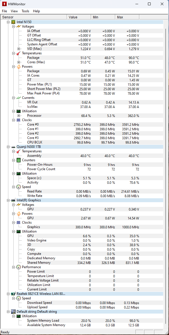Click the Realtek wireless LAN adapter icon
The image size is (169, 335).
tap(13, 294)
